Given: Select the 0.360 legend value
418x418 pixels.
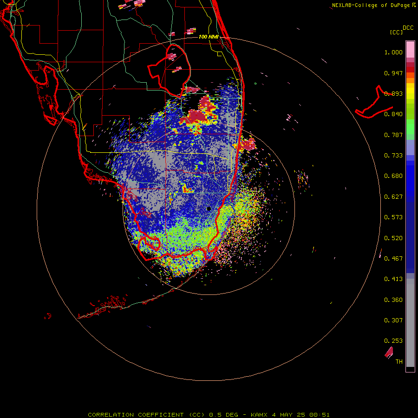Looking at the screenshot, I should [393, 300].
